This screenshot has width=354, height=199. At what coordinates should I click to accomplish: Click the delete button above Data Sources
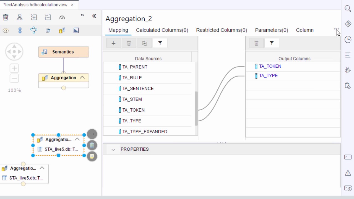129,43
